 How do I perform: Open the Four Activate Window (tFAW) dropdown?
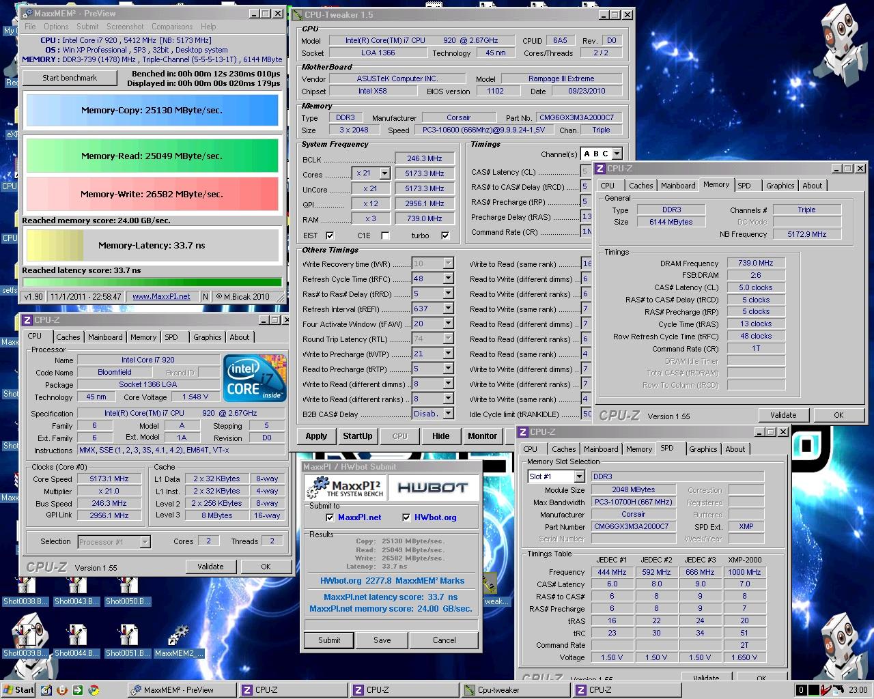pos(448,324)
